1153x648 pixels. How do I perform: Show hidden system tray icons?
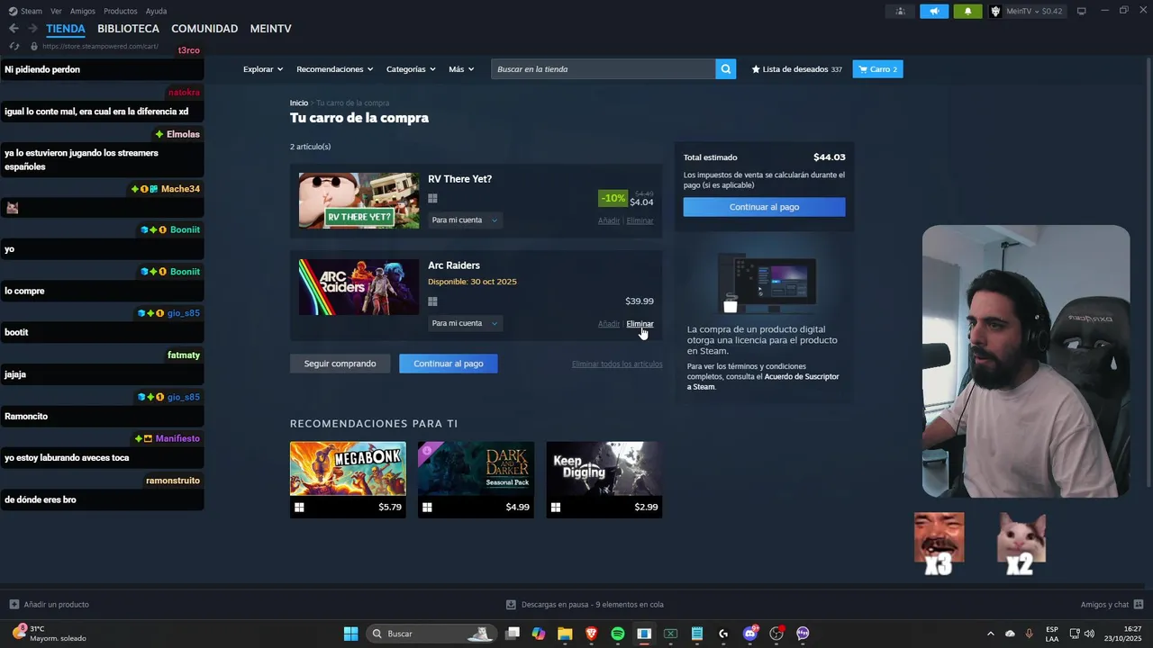(x=991, y=634)
